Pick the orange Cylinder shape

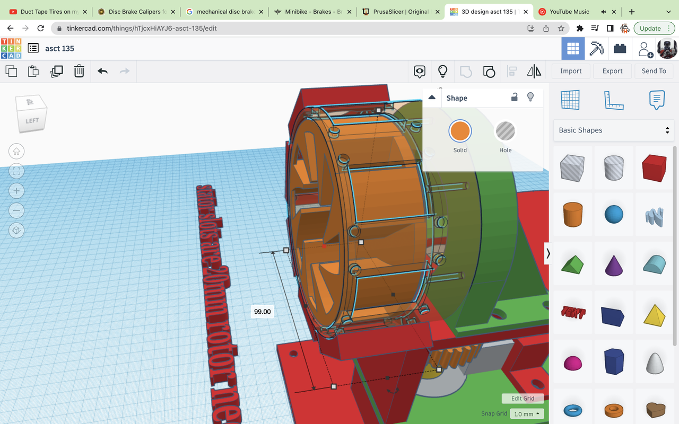point(572,214)
